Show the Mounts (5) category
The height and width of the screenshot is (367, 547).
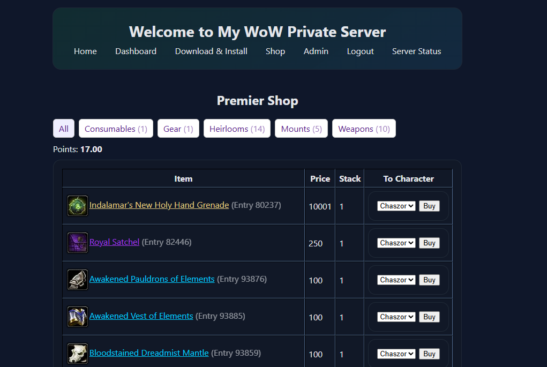(x=302, y=129)
